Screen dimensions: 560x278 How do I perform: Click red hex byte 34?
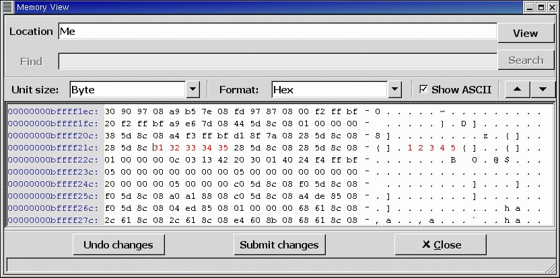tap(207, 148)
